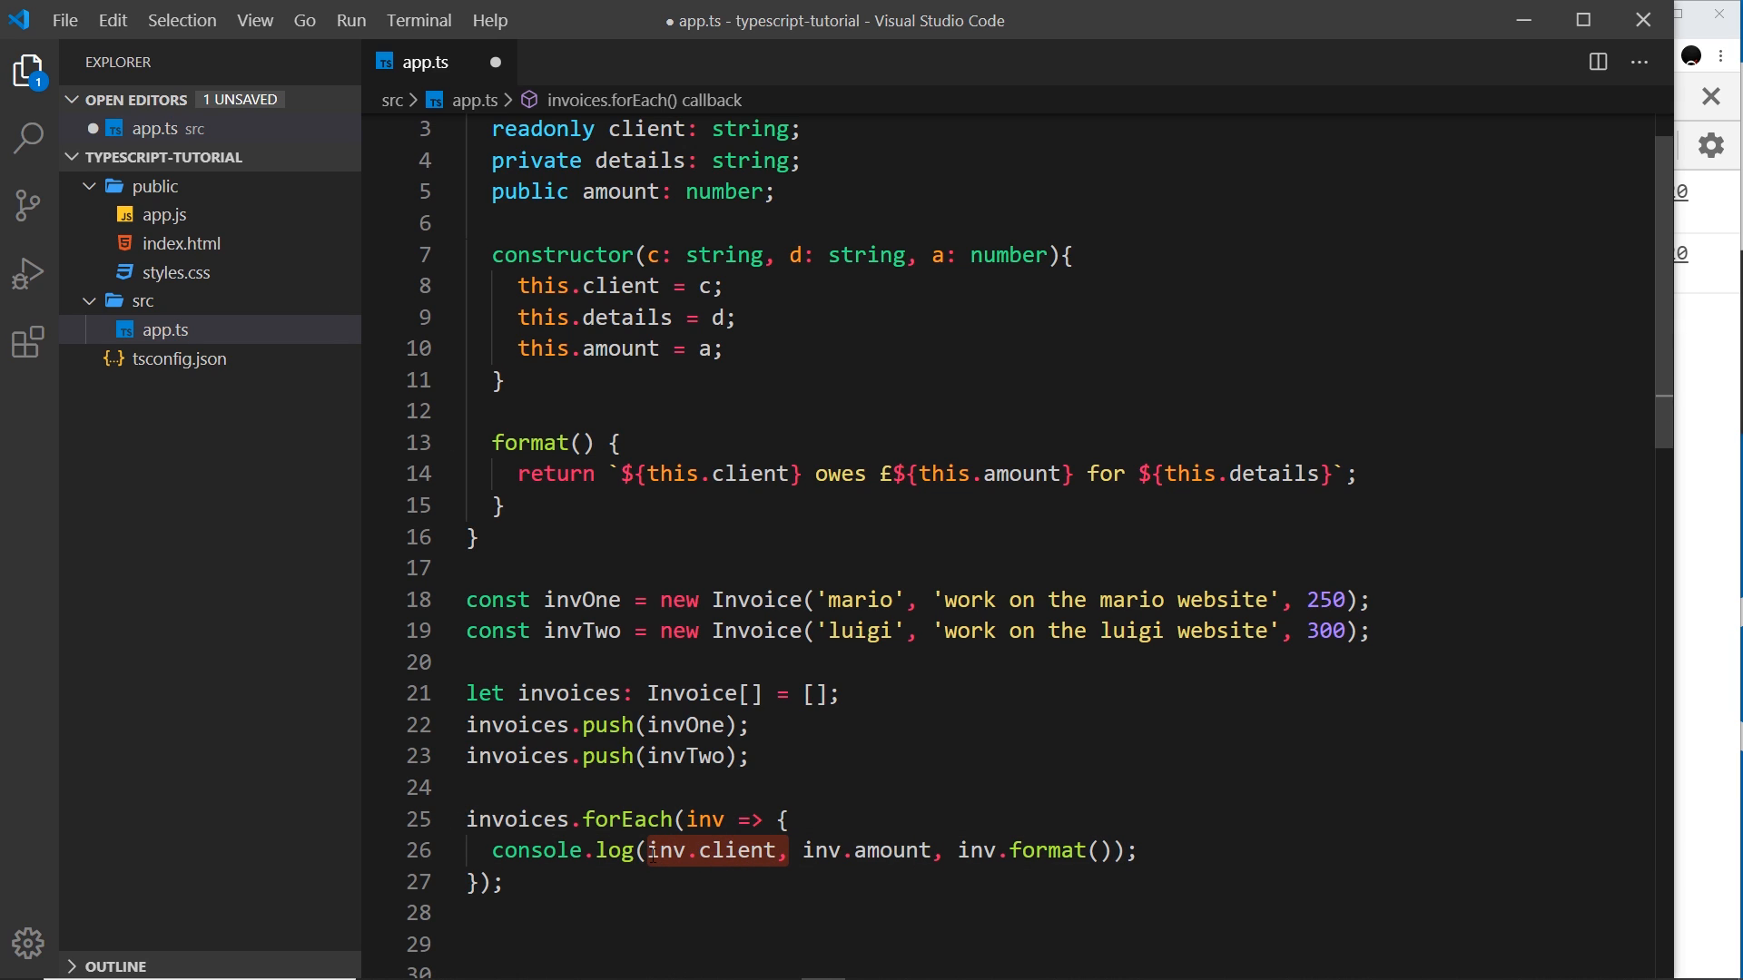Open the View menu
The image size is (1743, 980).
tap(255, 20)
